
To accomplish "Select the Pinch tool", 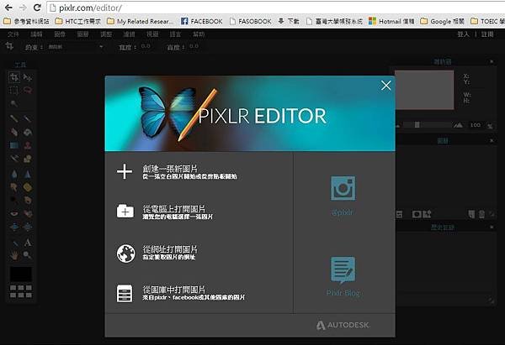I will pyautogui.click(x=28, y=227).
